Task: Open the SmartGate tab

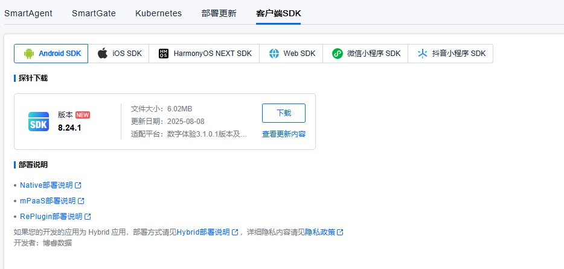Action: (x=94, y=13)
